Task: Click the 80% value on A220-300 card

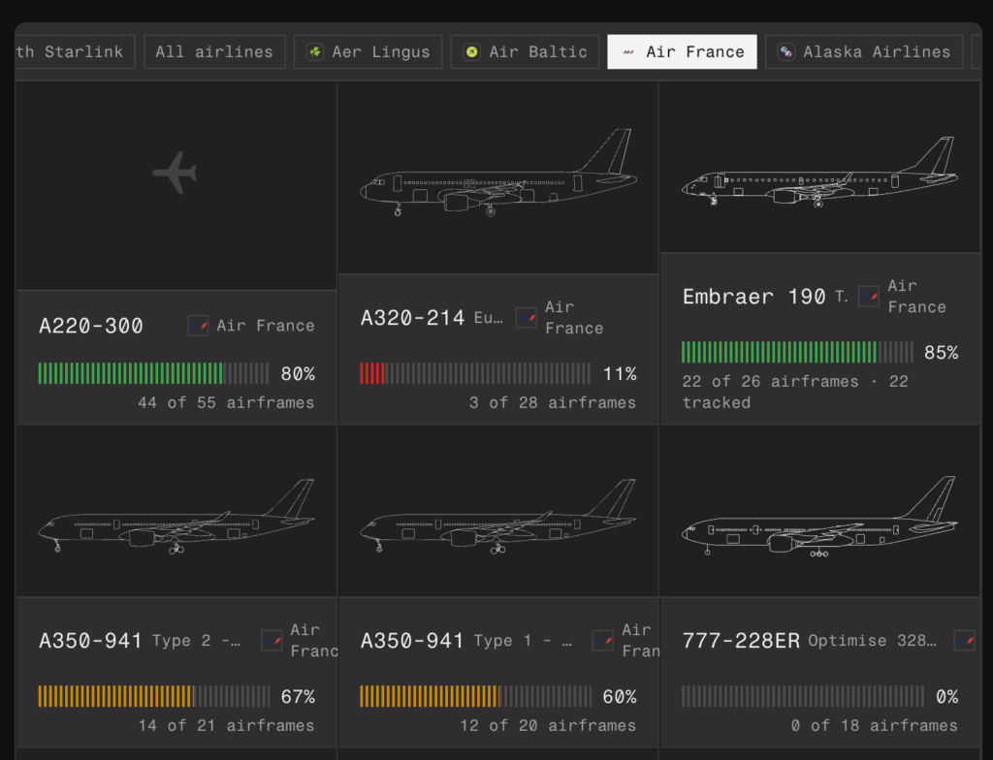Action: coord(298,373)
